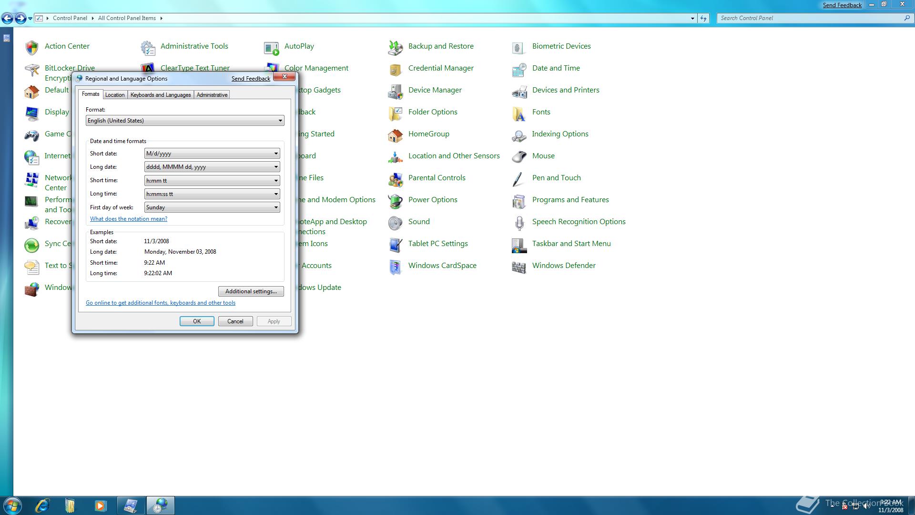915x515 pixels.
Task: Open Administrative Tools icon
Action: click(148, 47)
